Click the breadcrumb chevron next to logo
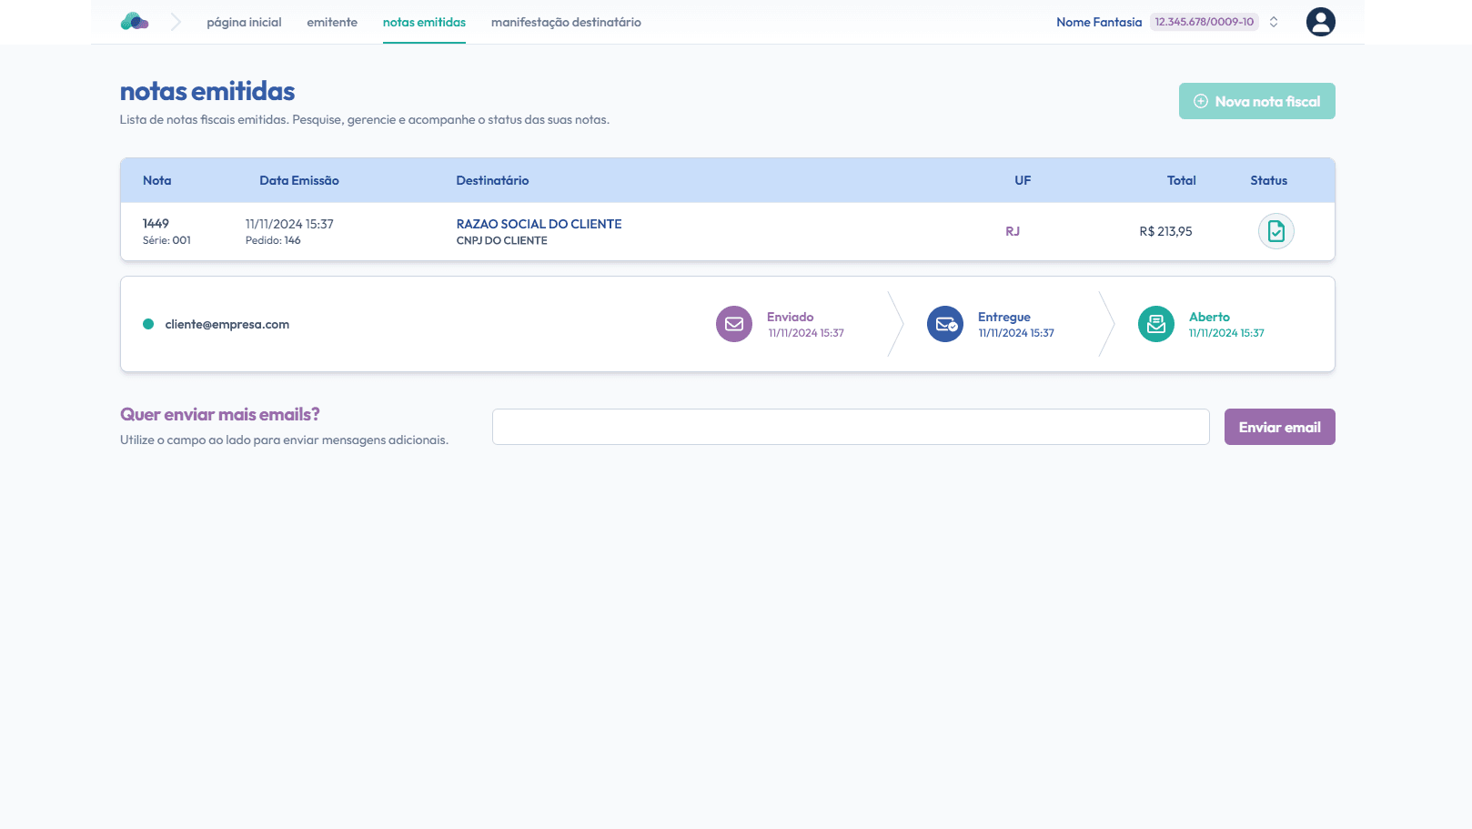Image resolution: width=1472 pixels, height=829 pixels. point(176,22)
